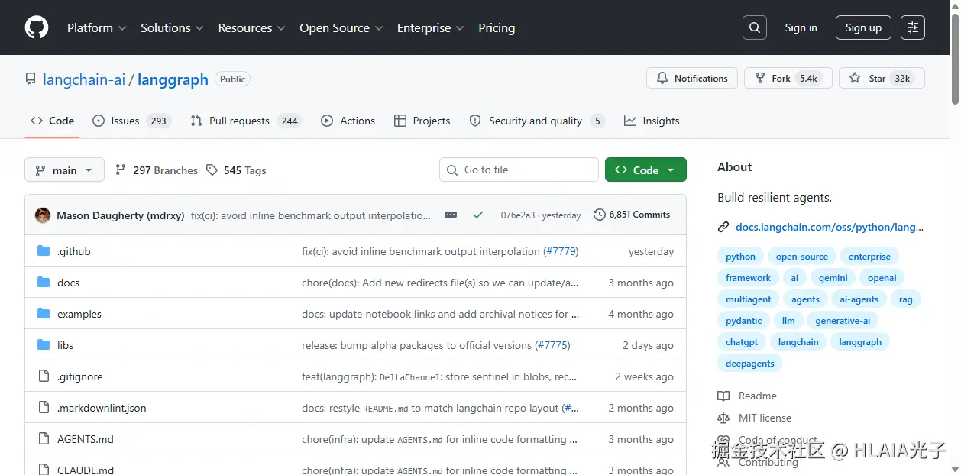
Task: Click the history clock icon by 6,851 Commits
Action: point(600,215)
